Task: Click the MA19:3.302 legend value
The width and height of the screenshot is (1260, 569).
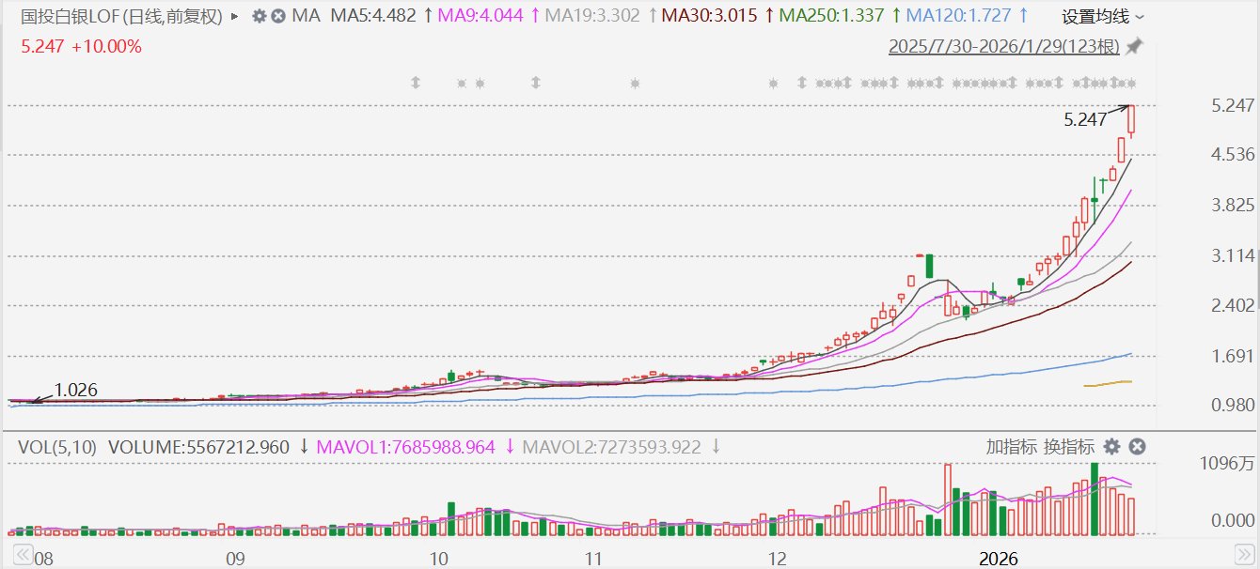Action: [593, 16]
